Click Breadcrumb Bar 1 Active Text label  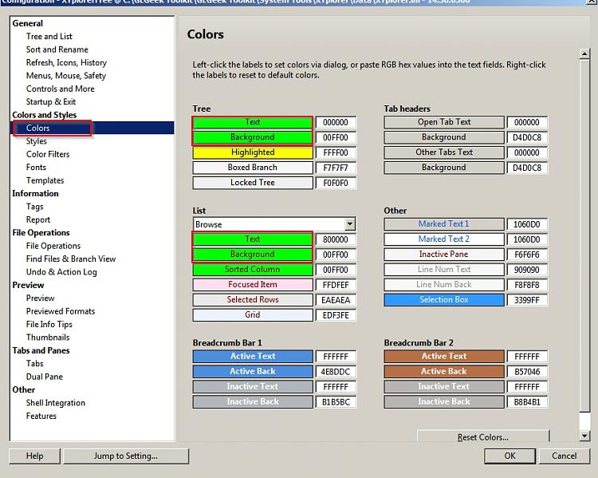[x=253, y=356]
